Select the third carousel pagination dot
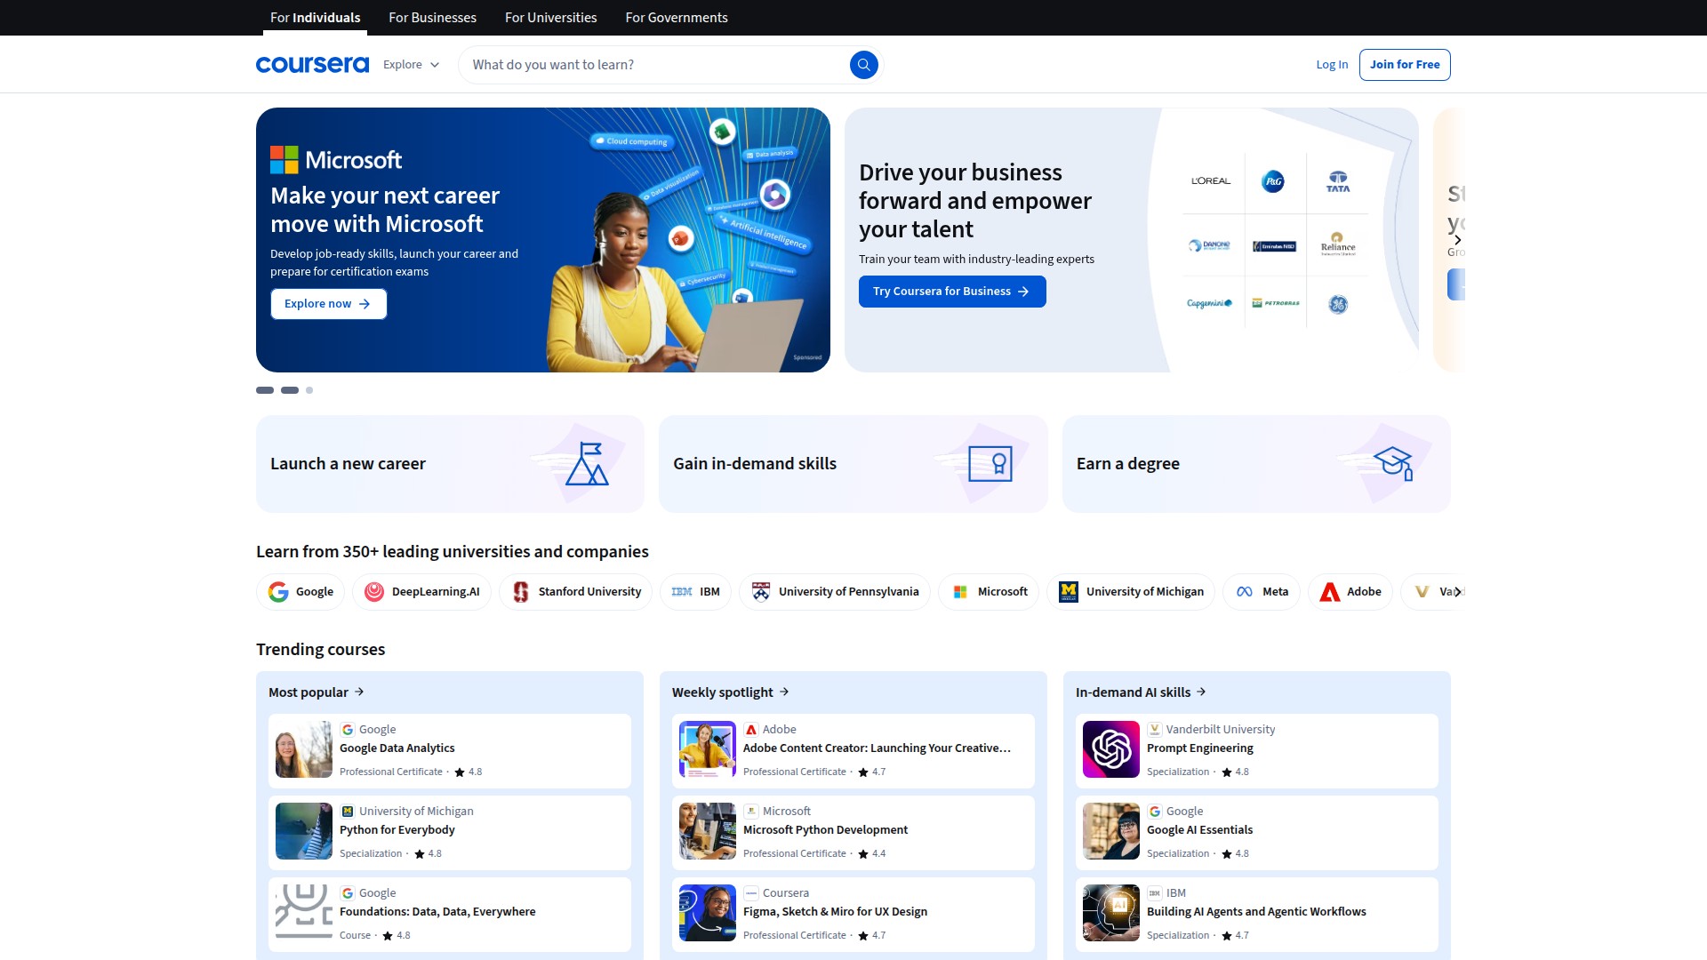This screenshot has width=1707, height=960. click(309, 390)
